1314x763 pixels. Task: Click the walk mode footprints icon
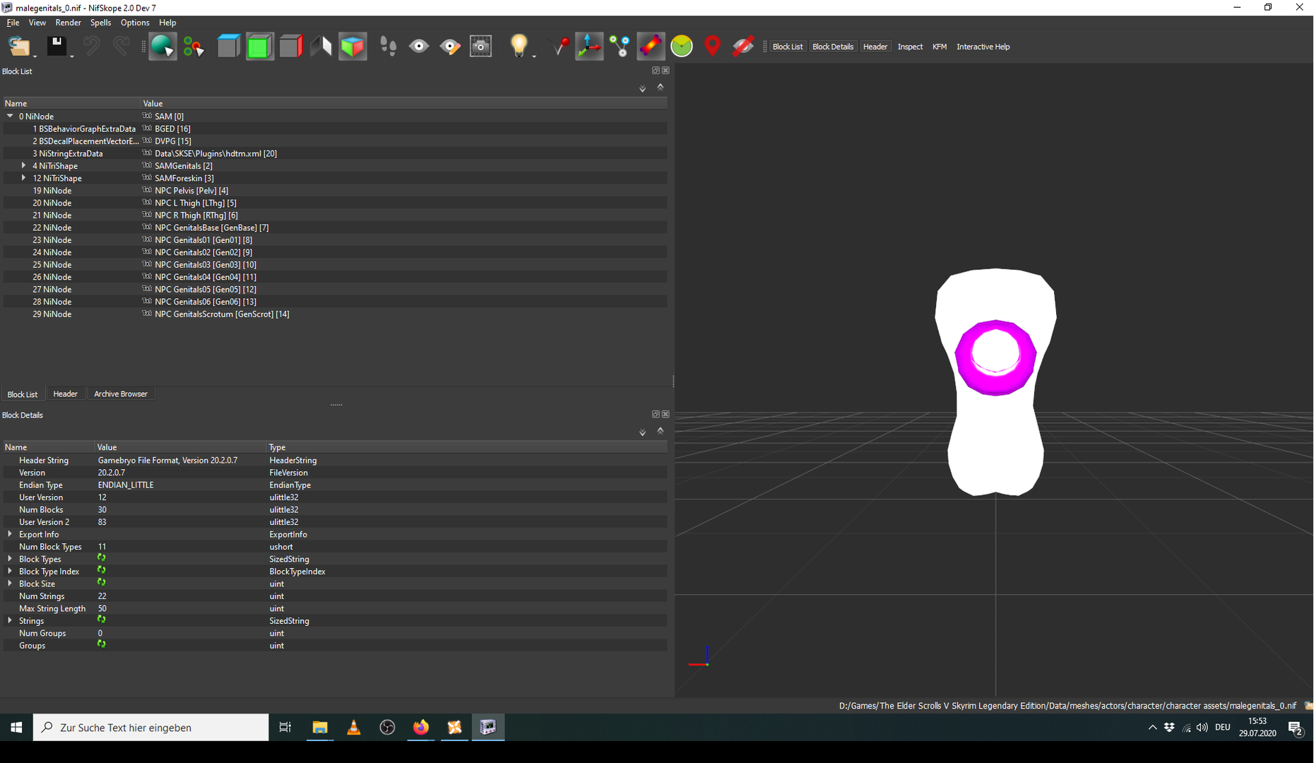[388, 47]
